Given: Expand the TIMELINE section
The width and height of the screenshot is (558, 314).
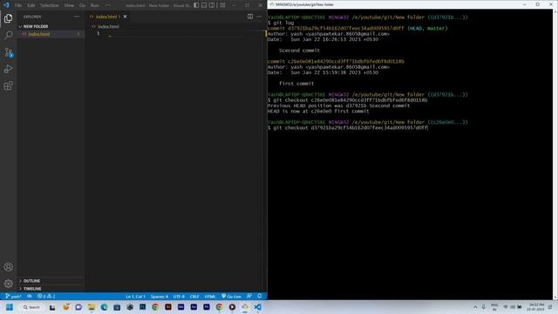Looking at the screenshot, I should pos(32,289).
